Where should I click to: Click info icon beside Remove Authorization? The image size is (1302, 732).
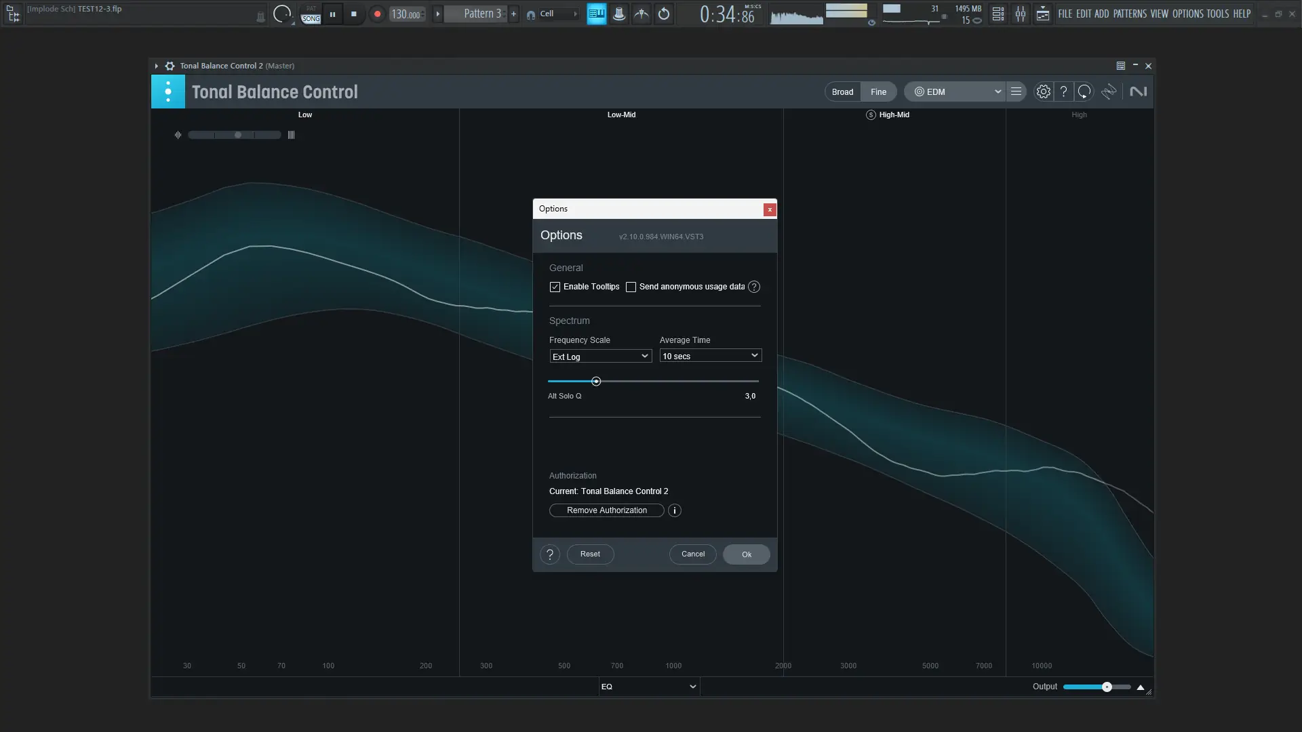point(674,510)
